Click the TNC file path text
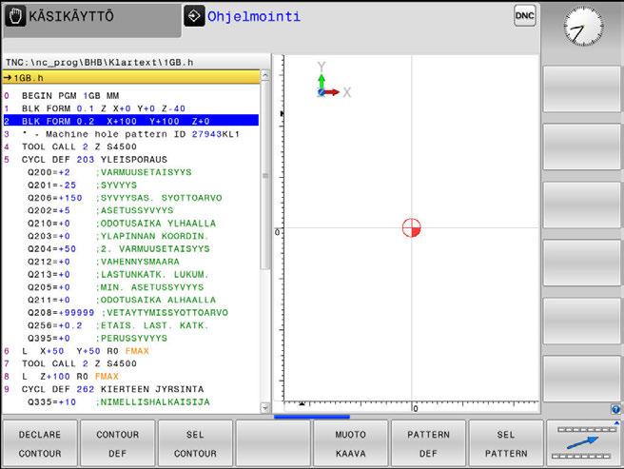Image resolution: width=624 pixels, height=469 pixels. (x=100, y=62)
